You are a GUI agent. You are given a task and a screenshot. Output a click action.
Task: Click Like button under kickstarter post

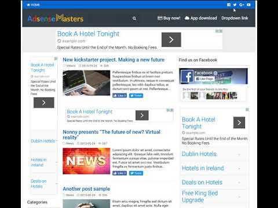pos(119,95)
